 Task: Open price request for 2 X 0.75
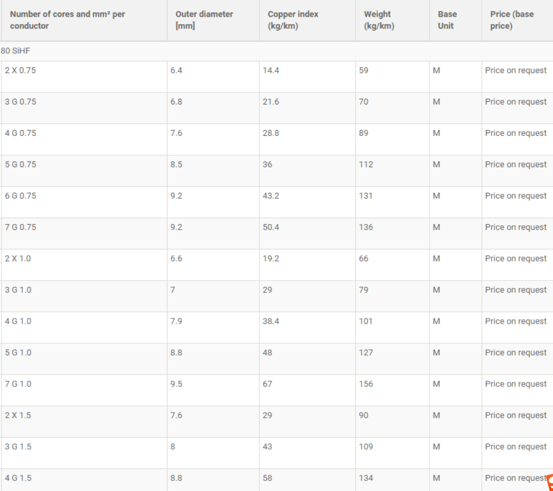tap(515, 71)
